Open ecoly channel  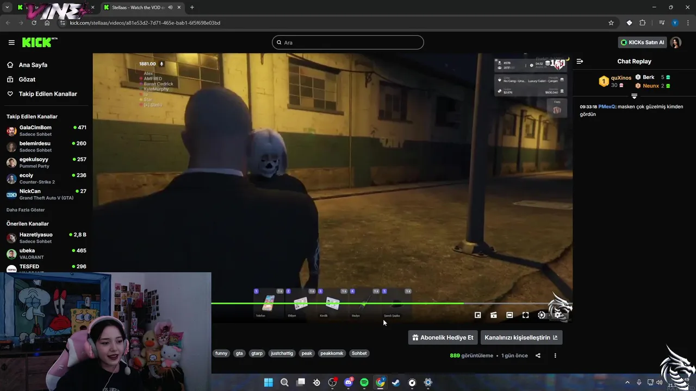pos(46,178)
